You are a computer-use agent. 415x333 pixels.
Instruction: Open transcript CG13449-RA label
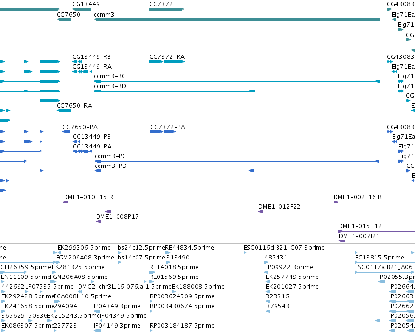pos(92,66)
